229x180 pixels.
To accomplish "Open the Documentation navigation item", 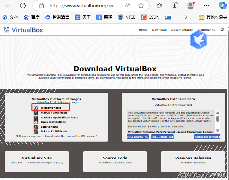I will pyautogui.click(x=182, y=30).
